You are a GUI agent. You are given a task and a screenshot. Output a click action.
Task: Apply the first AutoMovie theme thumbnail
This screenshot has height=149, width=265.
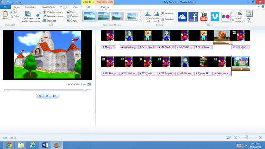tap(89, 17)
